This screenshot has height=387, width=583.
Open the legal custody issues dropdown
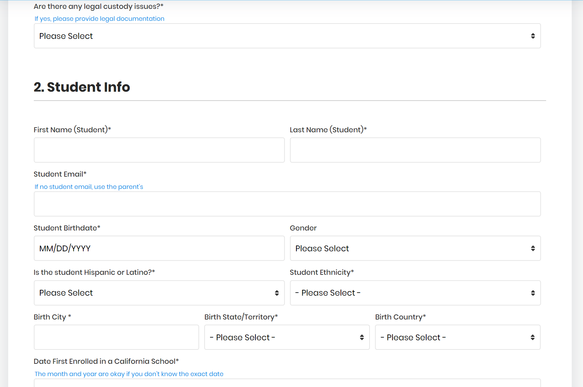point(287,36)
